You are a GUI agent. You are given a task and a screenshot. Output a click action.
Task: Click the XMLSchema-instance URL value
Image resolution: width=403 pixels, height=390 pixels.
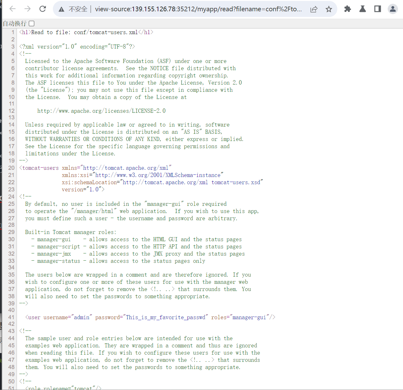coord(158,175)
